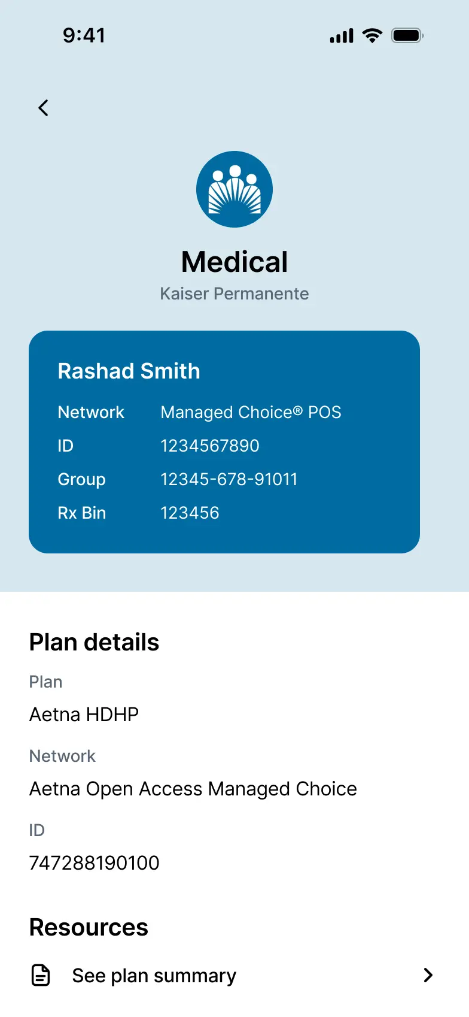Screen dimensions: 469x1017
Task: Tap the Medical header label
Action: pyautogui.click(x=234, y=261)
